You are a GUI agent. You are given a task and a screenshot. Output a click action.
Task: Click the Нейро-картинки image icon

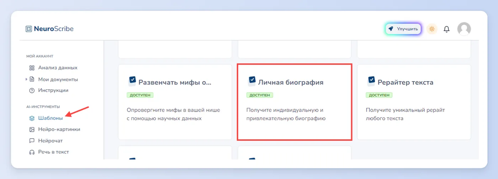[32, 129]
